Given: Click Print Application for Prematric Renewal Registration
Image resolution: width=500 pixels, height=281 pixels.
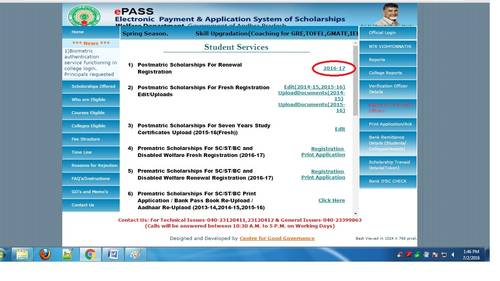Looking at the screenshot, I should click(x=323, y=177).
